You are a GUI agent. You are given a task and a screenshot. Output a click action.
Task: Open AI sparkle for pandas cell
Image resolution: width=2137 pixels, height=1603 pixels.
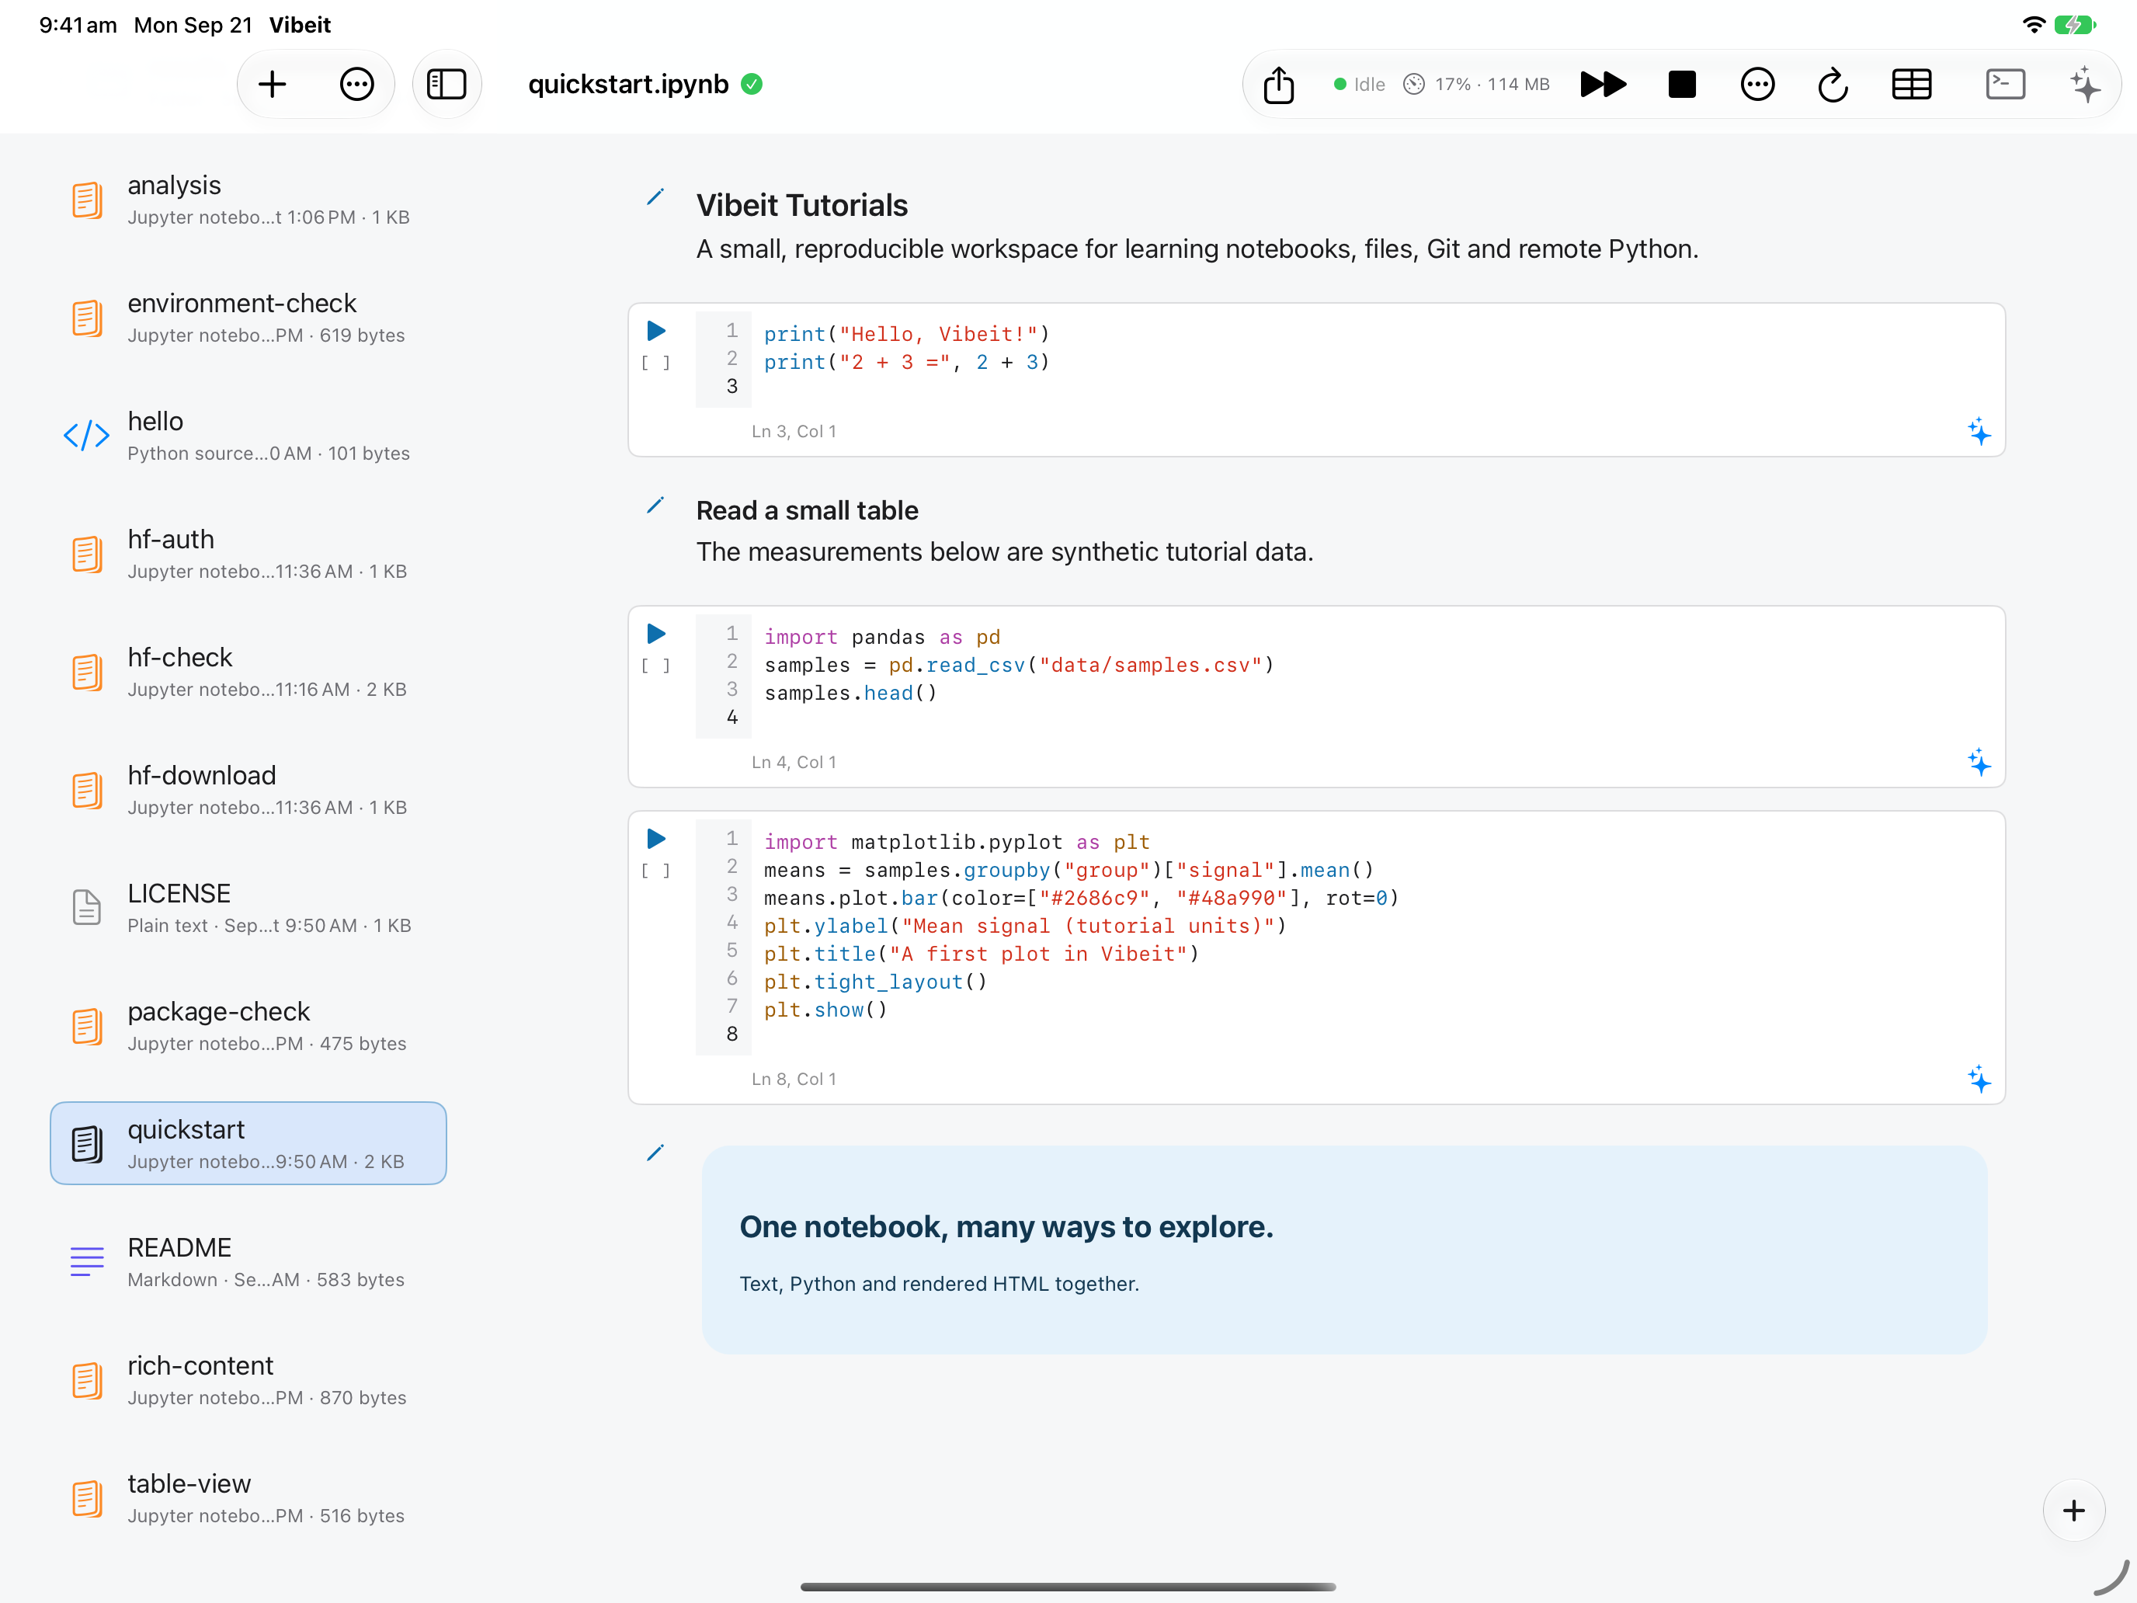tap(1979, 763)
